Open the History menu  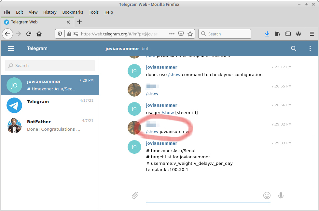pos(50,12)
